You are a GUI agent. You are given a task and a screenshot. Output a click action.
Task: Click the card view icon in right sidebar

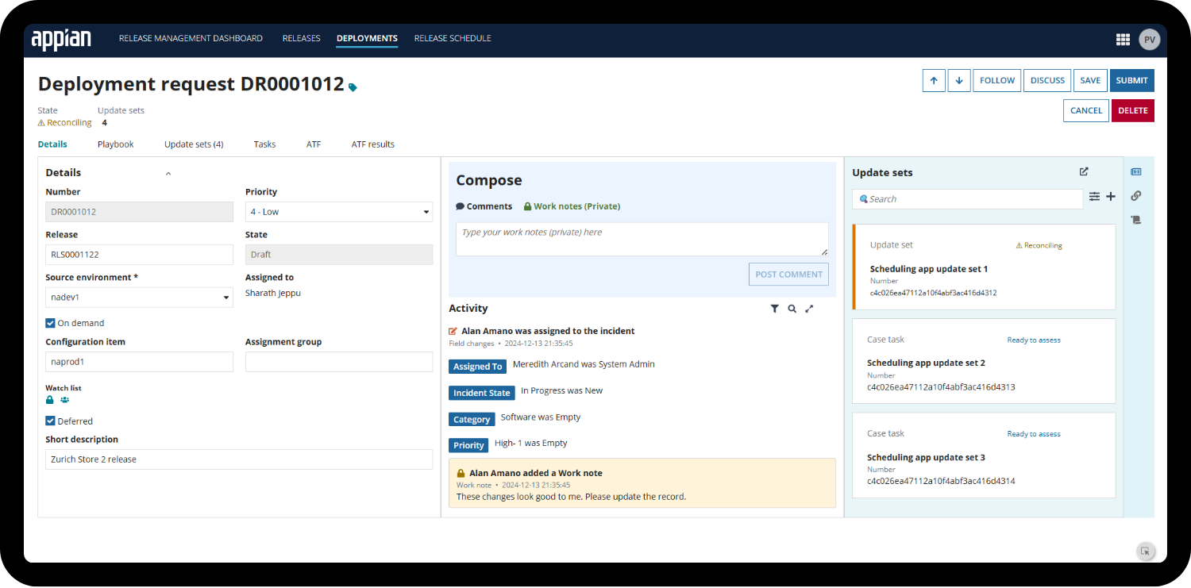(1136, 171)
